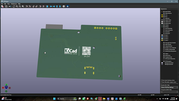
Task: Move board right arrow
Action: (54, 6)
